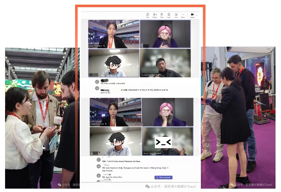
Task: Open the People participants list
Action: coord(155,15)
